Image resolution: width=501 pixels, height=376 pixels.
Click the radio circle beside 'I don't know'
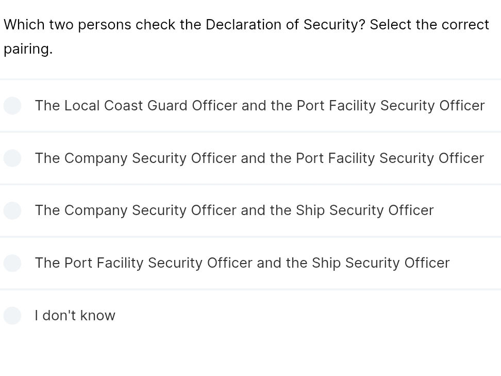click(12, 315)
